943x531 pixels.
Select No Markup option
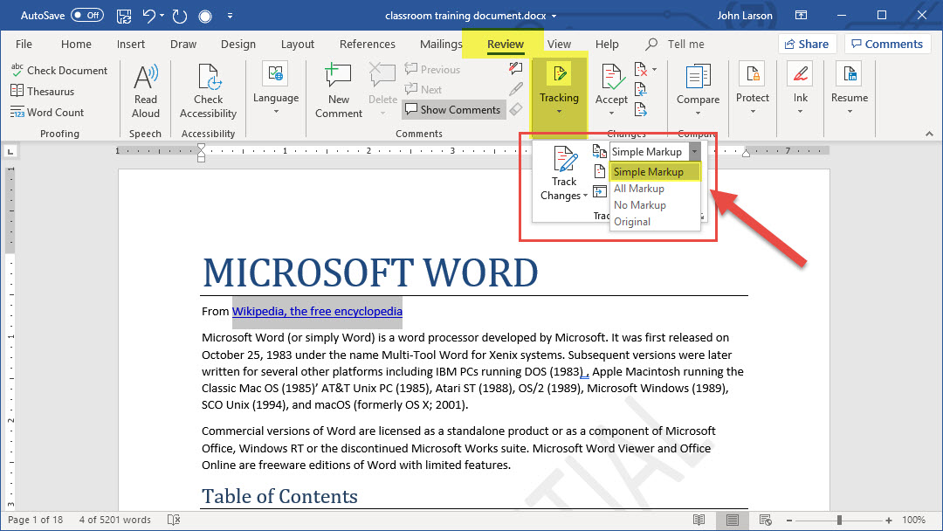(x=640, y=205)
